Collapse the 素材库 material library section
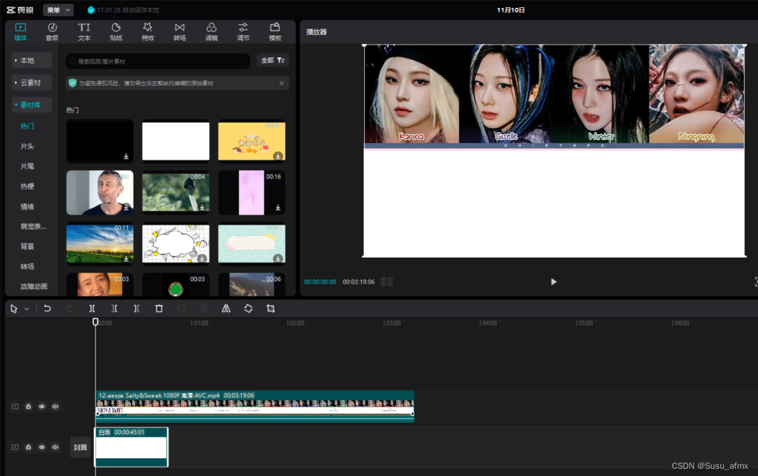This screenshot has height=476, width=758. [32, 104]
